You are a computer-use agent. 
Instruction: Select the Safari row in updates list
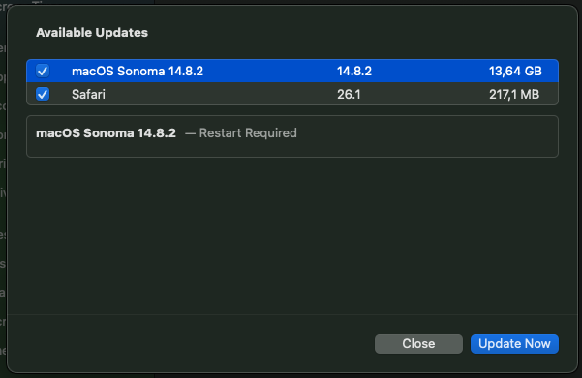tap(292, 94)
